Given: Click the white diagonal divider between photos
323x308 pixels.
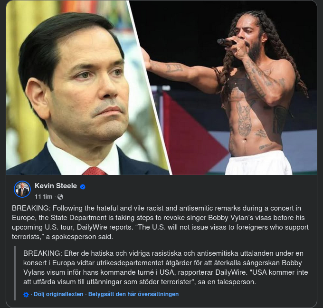Looking at the screenshot, I should tap(149, 87).
